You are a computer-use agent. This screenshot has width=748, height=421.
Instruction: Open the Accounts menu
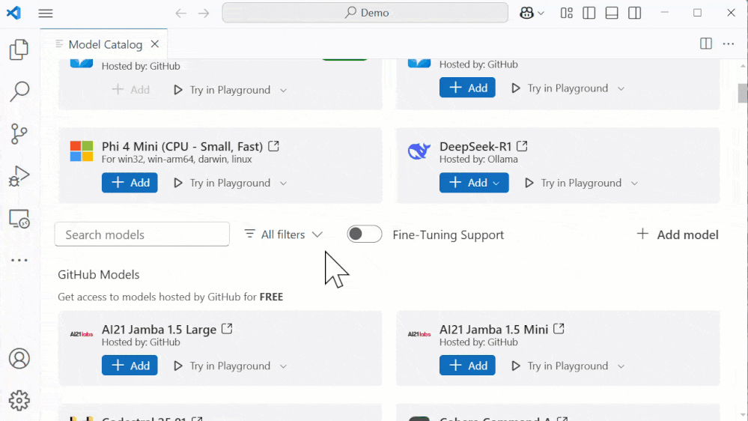(19, 359)
